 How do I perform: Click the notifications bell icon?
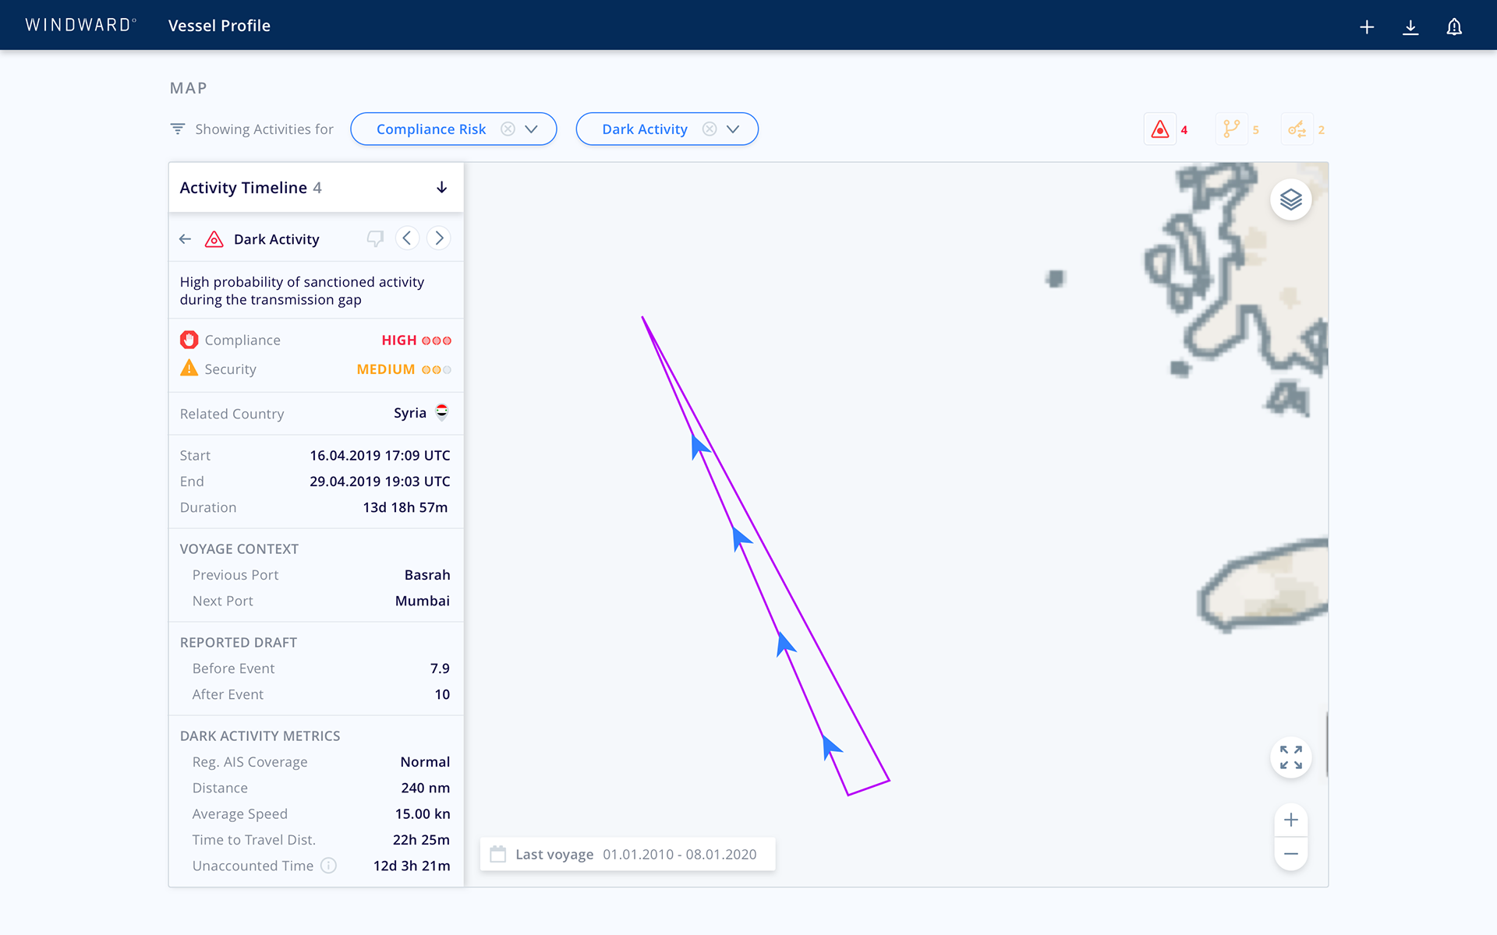[x=1453, y=27]
